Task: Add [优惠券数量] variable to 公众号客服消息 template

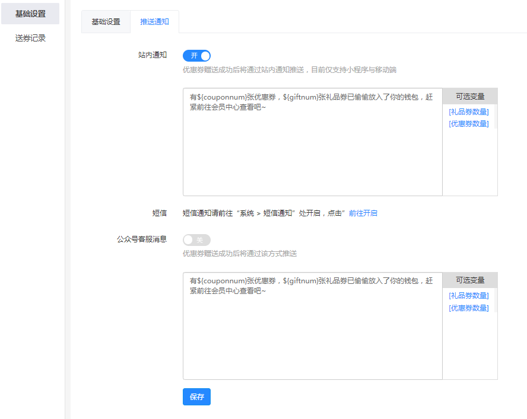Action: coord(469,308)
